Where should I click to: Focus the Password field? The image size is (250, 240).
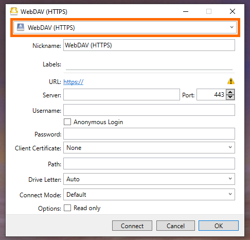(x=149, y=133)
